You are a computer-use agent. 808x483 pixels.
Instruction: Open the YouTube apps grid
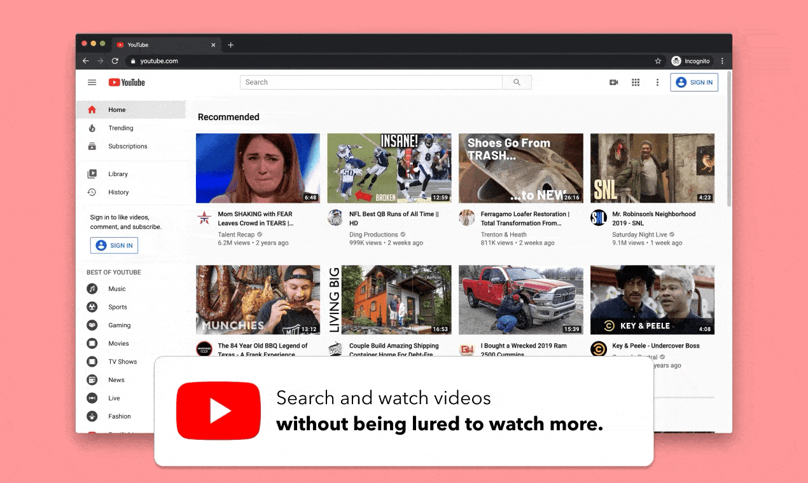point(636,83)
